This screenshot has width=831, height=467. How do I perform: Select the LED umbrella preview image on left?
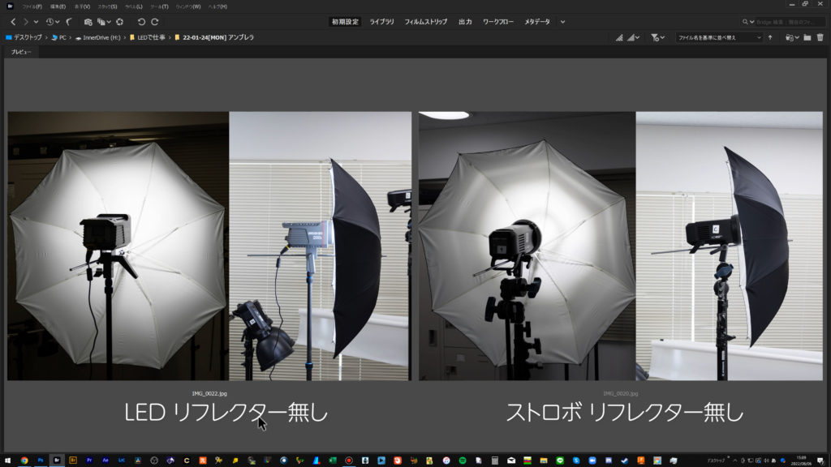tap(209, 246)
